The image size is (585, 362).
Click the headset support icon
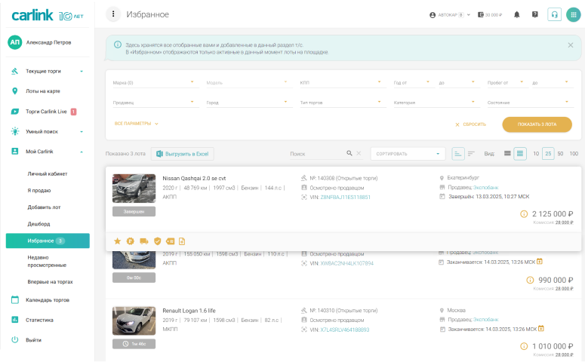pos(555,14)
